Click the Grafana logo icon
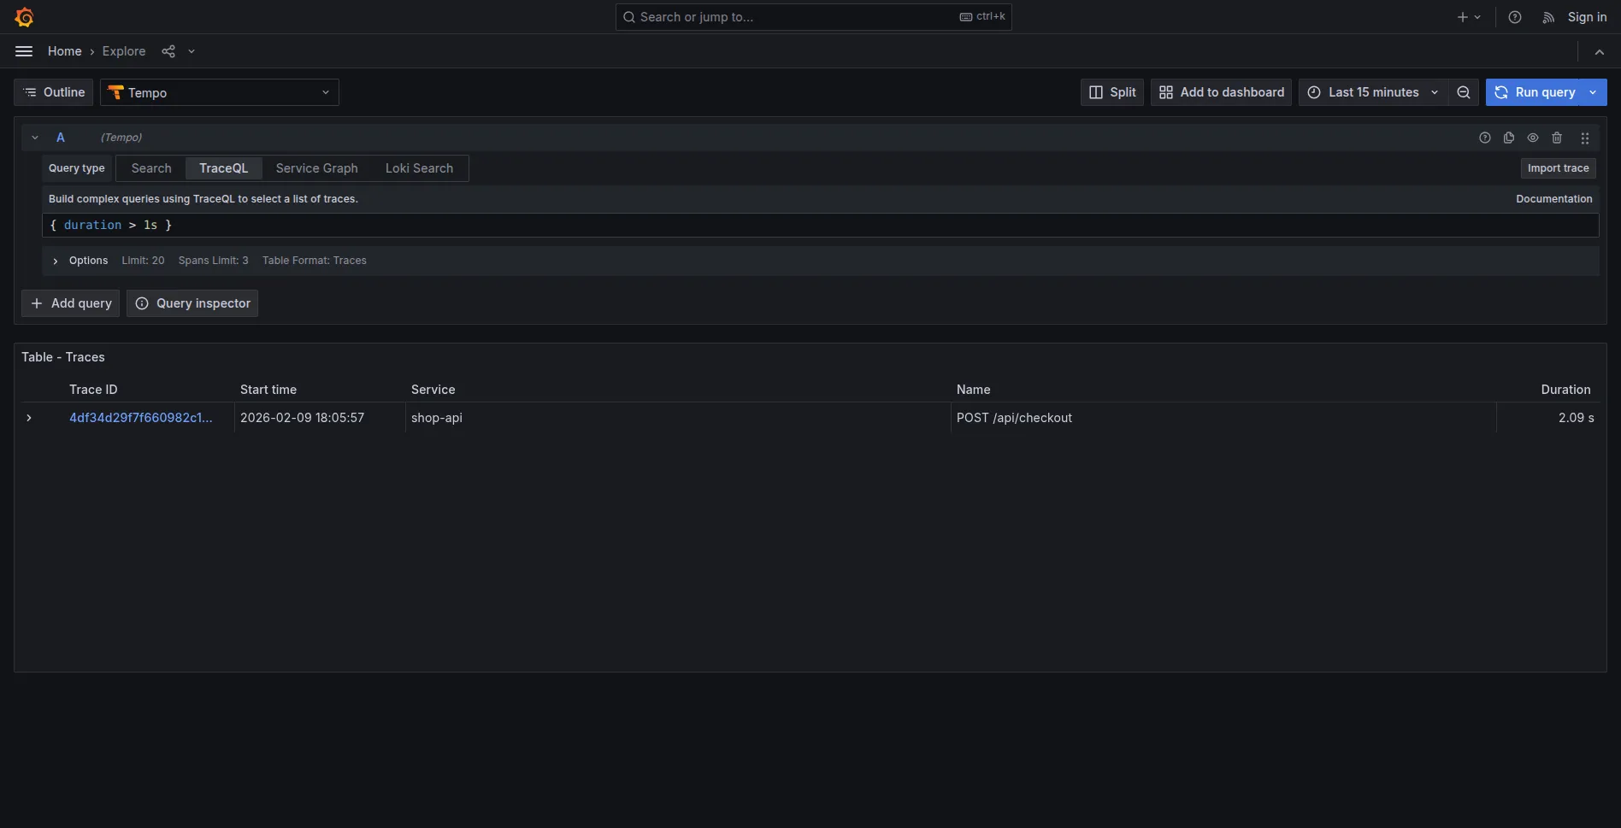Screen dimensions: 1621x828 click(x=24, y=17)
